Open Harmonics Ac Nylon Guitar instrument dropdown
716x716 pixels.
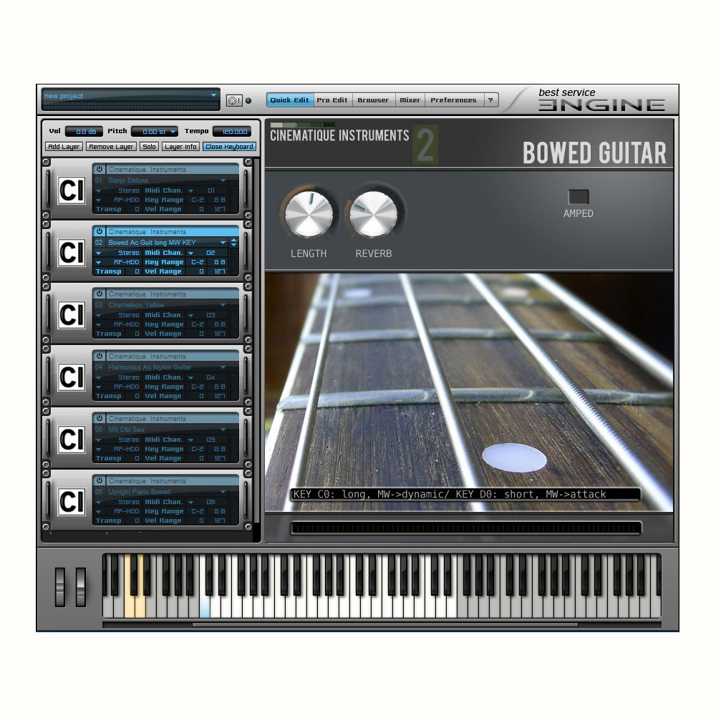(223, 367)
